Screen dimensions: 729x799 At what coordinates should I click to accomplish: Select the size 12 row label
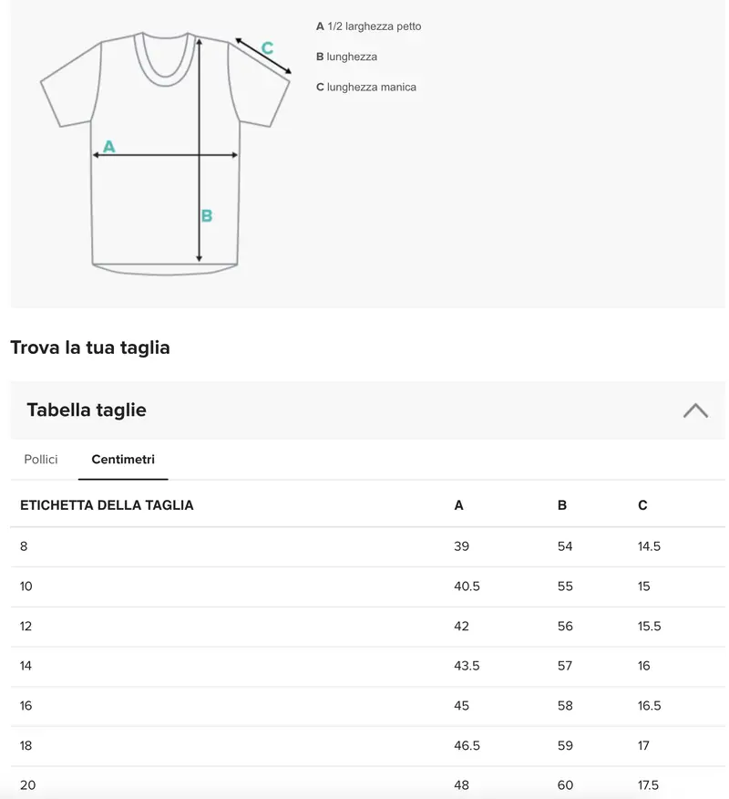pyautogui.click(x=26, y=627)
